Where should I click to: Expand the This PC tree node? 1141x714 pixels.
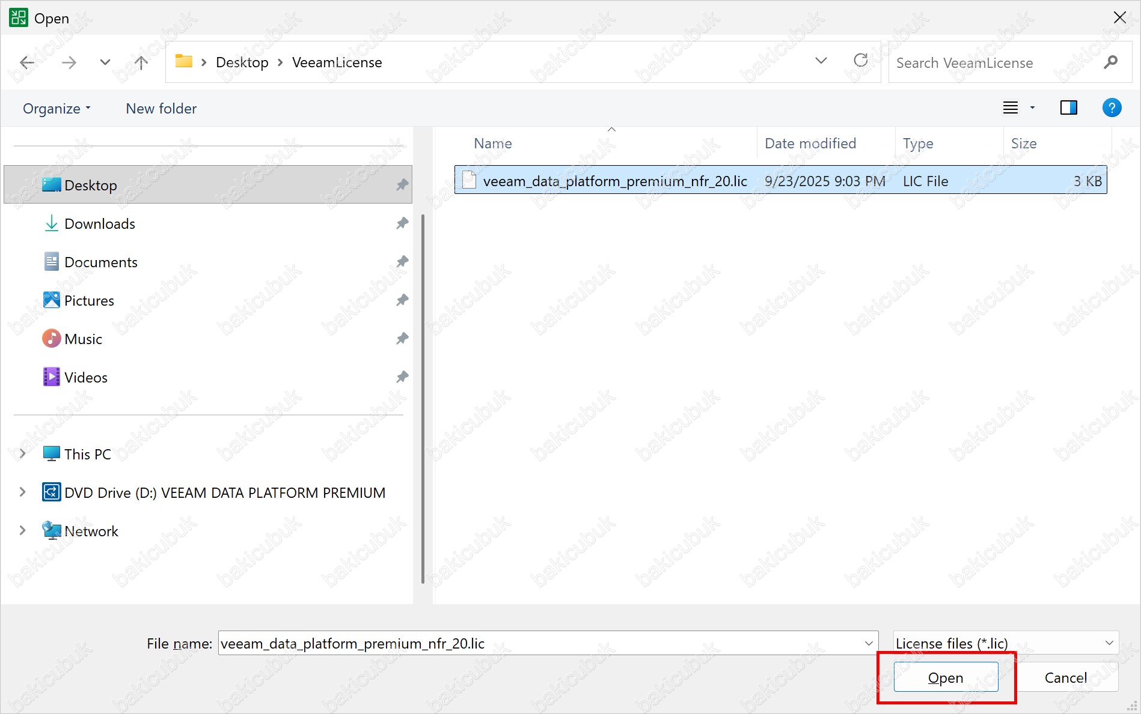pos(22,454)
